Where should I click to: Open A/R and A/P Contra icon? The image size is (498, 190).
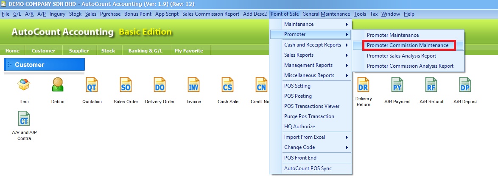tap(24, 119)
